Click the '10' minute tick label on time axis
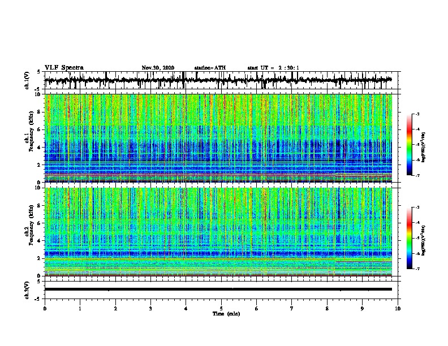This screenshot has height=346, width=448. [398, 309]
